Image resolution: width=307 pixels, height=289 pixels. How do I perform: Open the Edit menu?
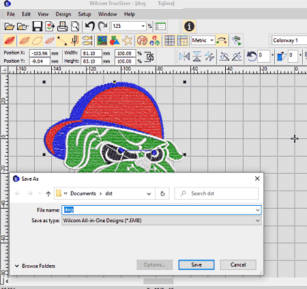(26, 14)
